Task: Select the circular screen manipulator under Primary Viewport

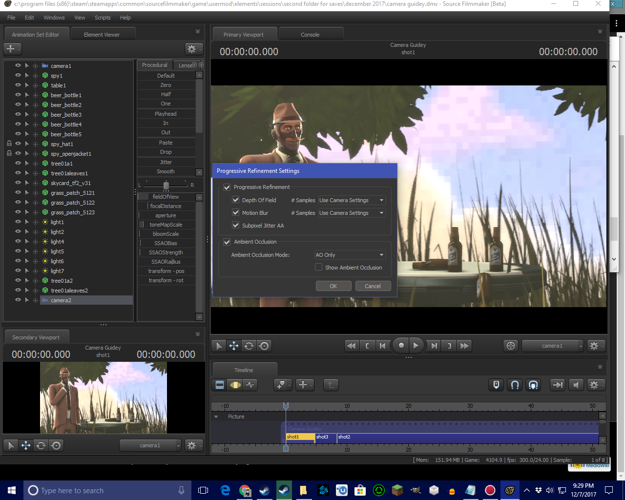Action: click(x=264, y=346)
